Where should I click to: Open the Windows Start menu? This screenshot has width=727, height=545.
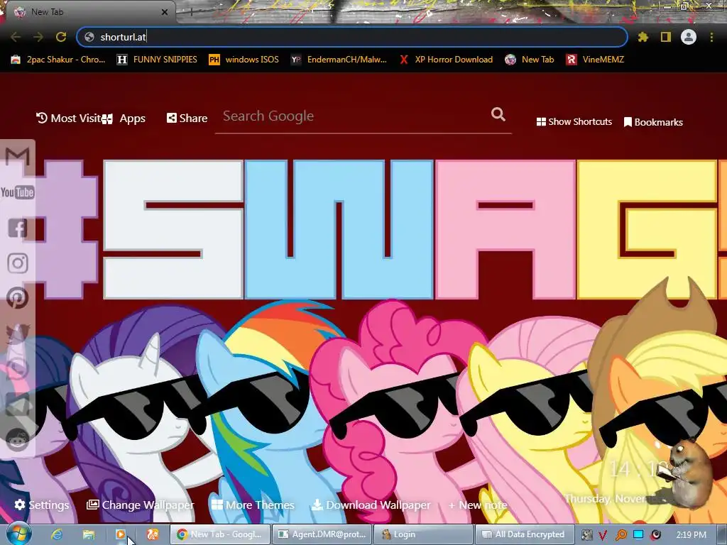pos(19,534)
